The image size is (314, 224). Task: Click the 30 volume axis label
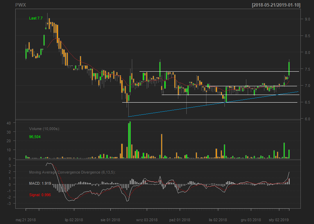point(9,132)
